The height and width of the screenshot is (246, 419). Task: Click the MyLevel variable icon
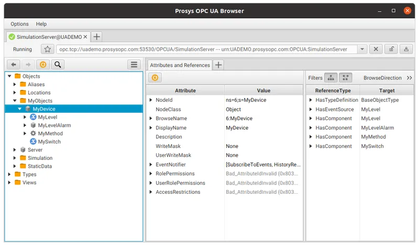click(x=33, y=117)
